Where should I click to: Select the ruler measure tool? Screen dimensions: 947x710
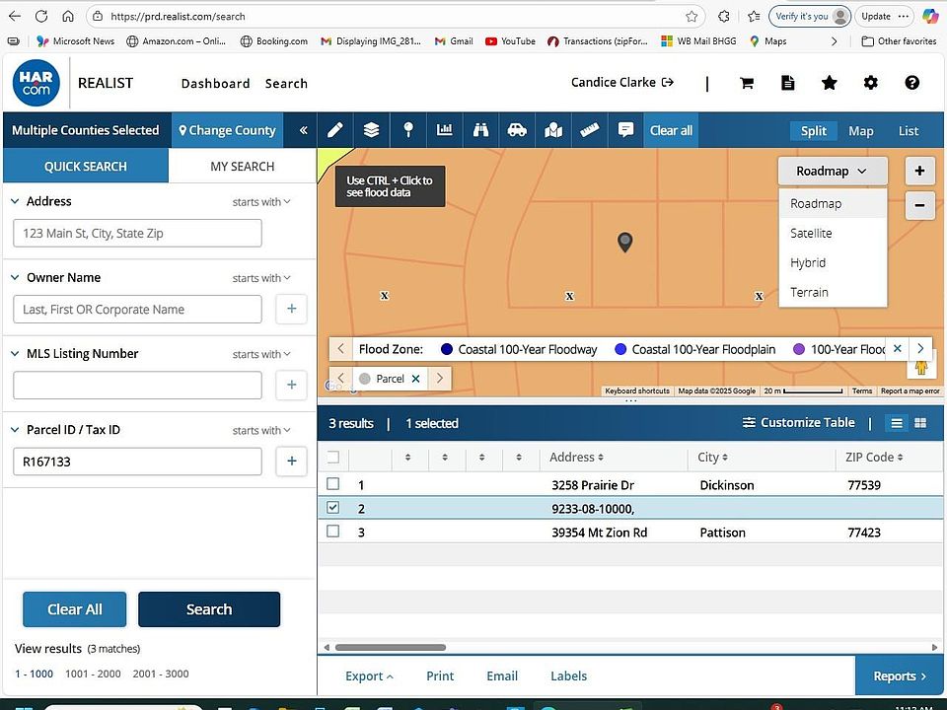tap(590, 130)
